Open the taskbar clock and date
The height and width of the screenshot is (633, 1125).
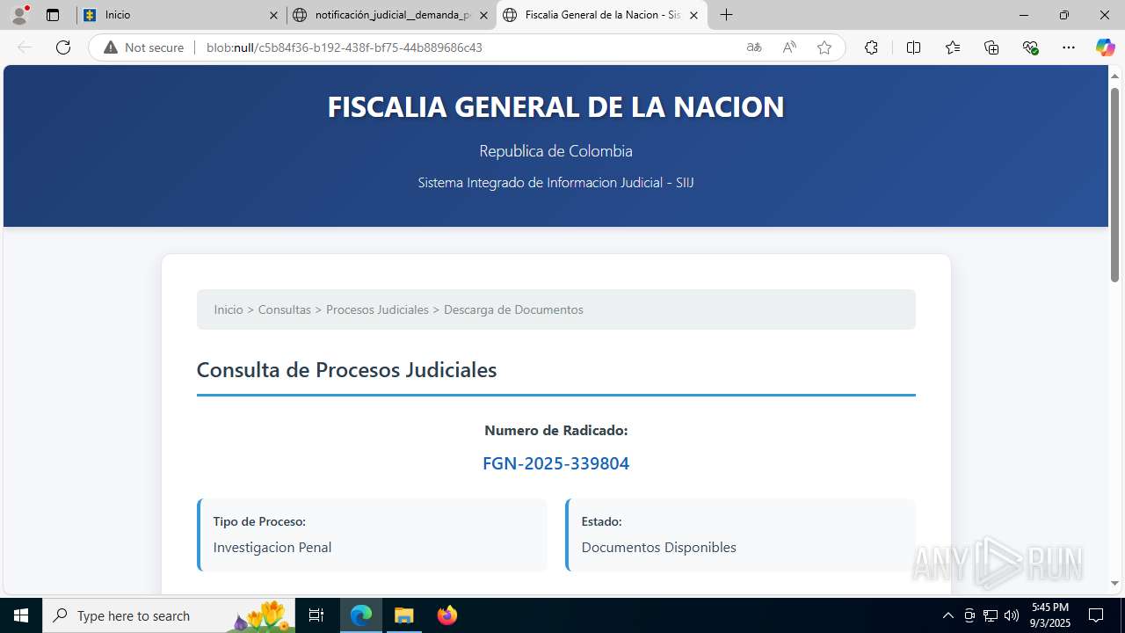click(1050, 615)
